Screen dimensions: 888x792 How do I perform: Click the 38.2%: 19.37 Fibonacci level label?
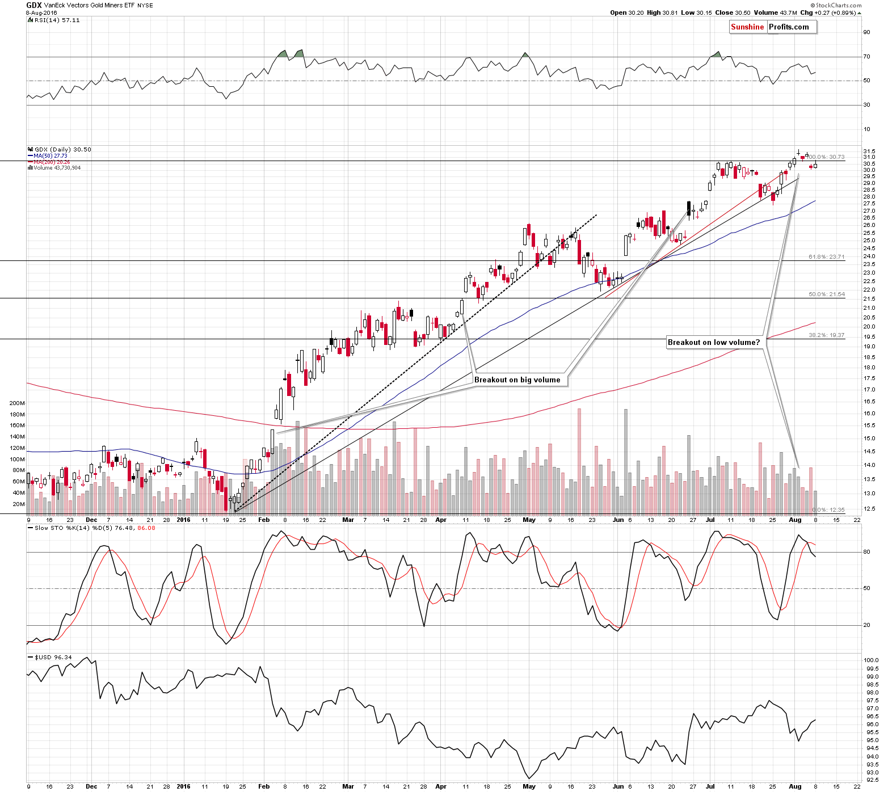point(827,335)
